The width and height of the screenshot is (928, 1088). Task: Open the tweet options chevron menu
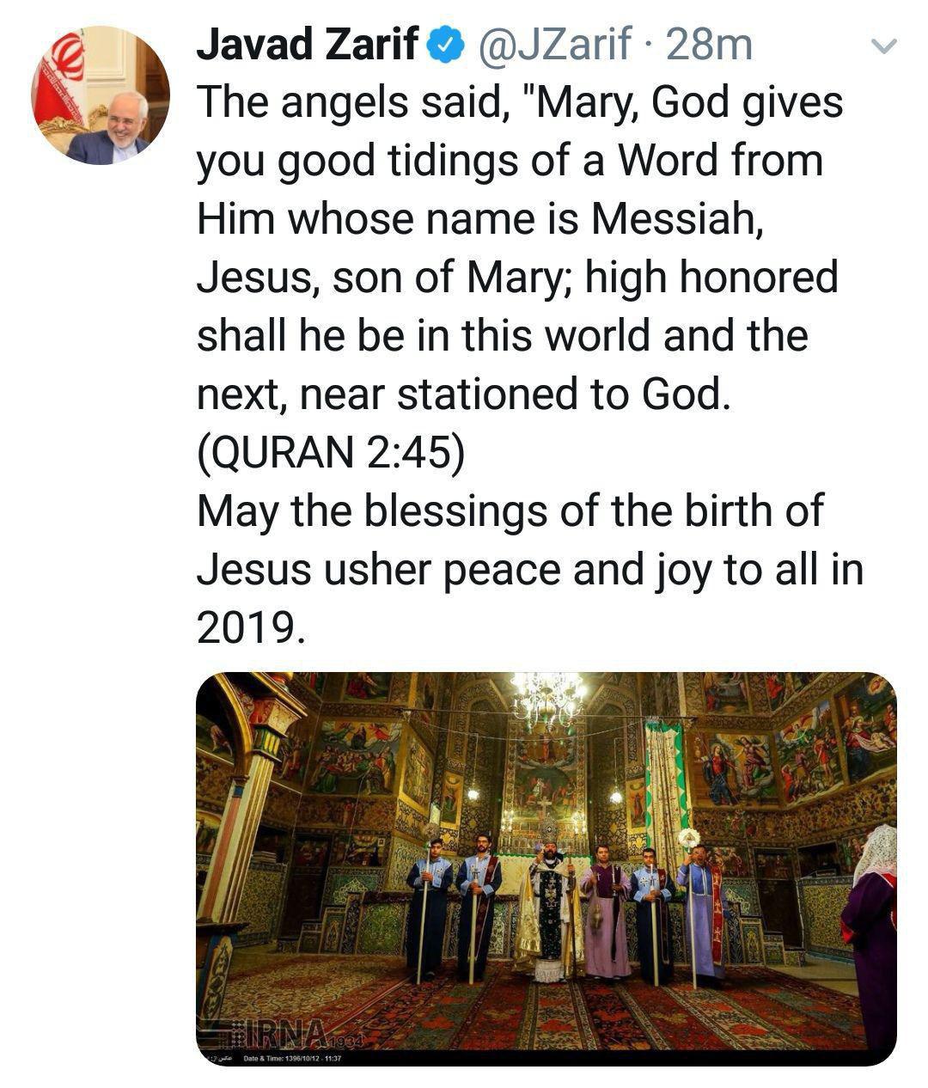(x=884, y=46)
